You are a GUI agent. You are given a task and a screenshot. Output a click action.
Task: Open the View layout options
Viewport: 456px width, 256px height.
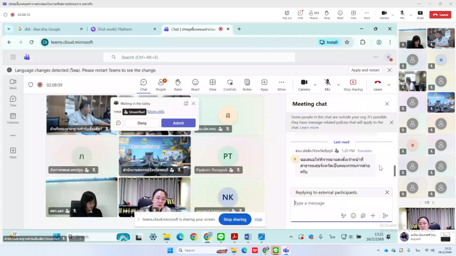click(x=213, y=84)
